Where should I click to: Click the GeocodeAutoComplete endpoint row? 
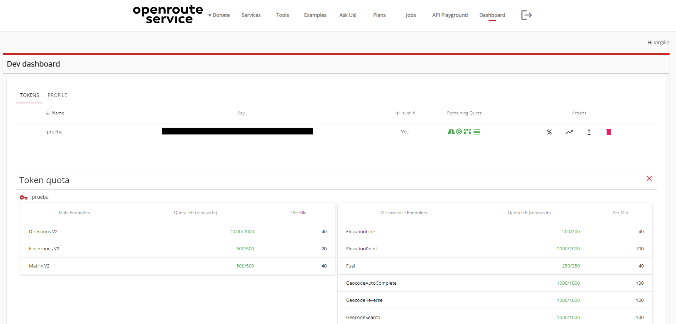tap(495, 283)
